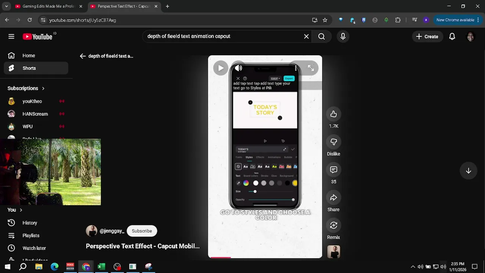Expand the Subscriptions section chevron
Viewport: 485px width, 273px height.
43,88
